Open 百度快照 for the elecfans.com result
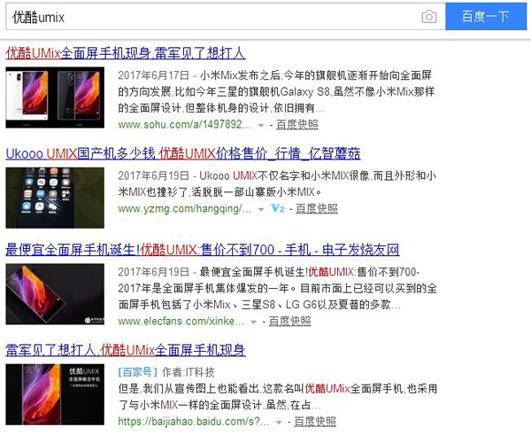Screen dimensions: 531x443 coord(290,321)
